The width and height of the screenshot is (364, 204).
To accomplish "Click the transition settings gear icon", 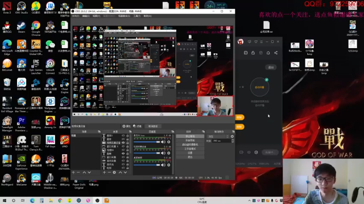I will 232,137.
